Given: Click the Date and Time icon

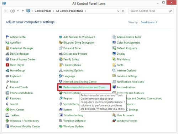Looking at the screenshot, I should (61, 48).
